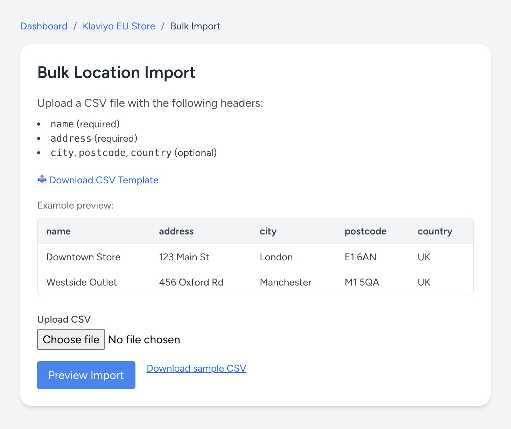Click Choose file to upload a CSV
The image size is (511, 429).
pos(71,339)
